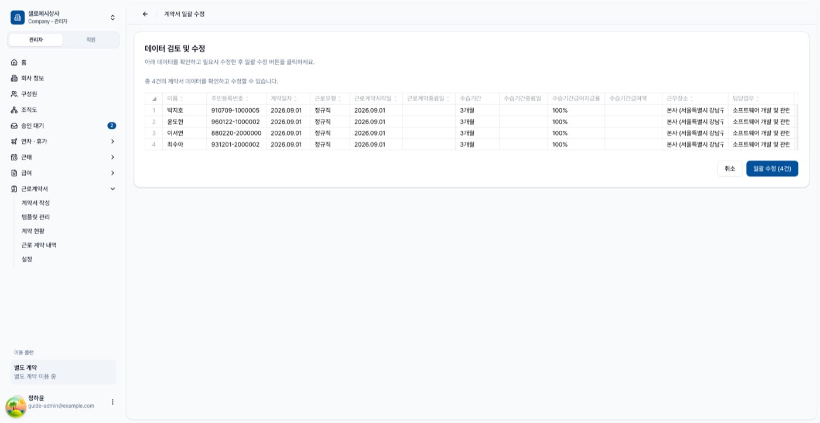Click the 근태 calendar clock icon
The height and width of the screenshot is (423, 820).
[x=15, y=157]
